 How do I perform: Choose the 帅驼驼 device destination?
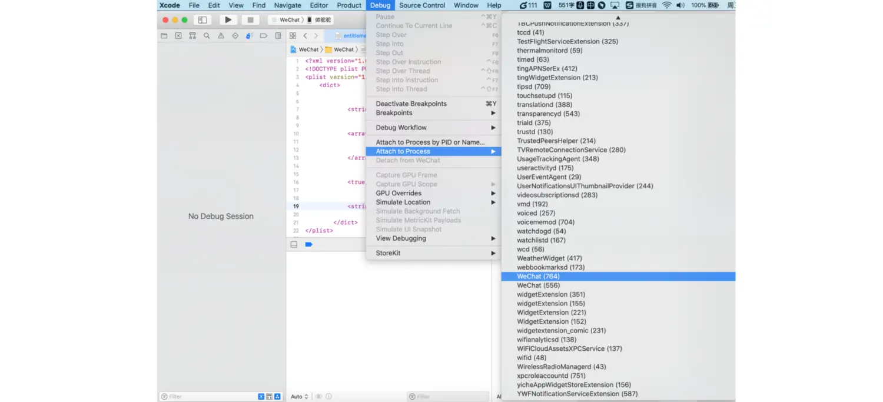tap(320, 20)
